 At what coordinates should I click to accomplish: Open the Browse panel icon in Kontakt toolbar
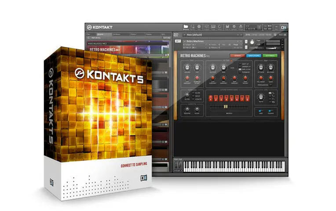coord(186,27)
